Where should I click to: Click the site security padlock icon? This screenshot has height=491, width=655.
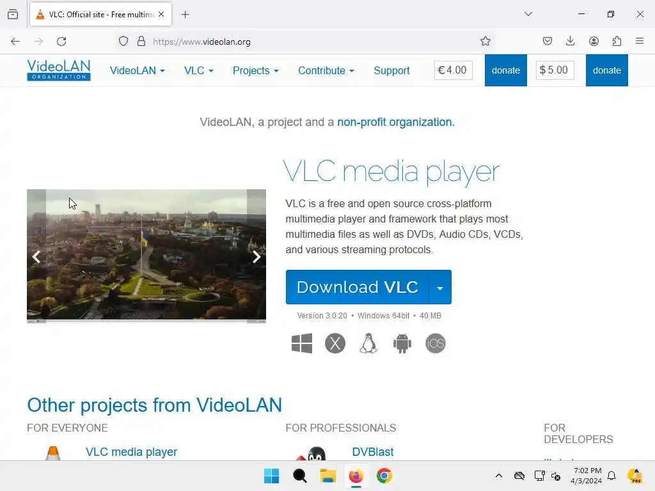tap(141, 42)
